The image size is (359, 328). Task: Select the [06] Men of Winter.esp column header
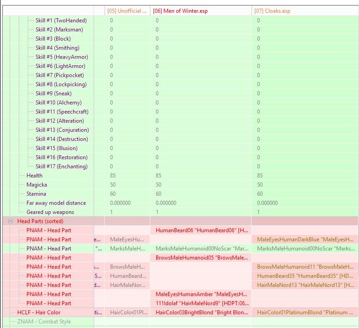point(201,11)
